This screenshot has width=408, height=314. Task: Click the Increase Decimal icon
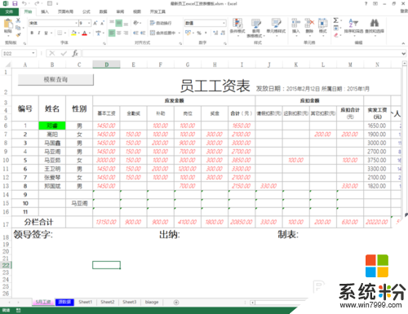tap(215, 33)
